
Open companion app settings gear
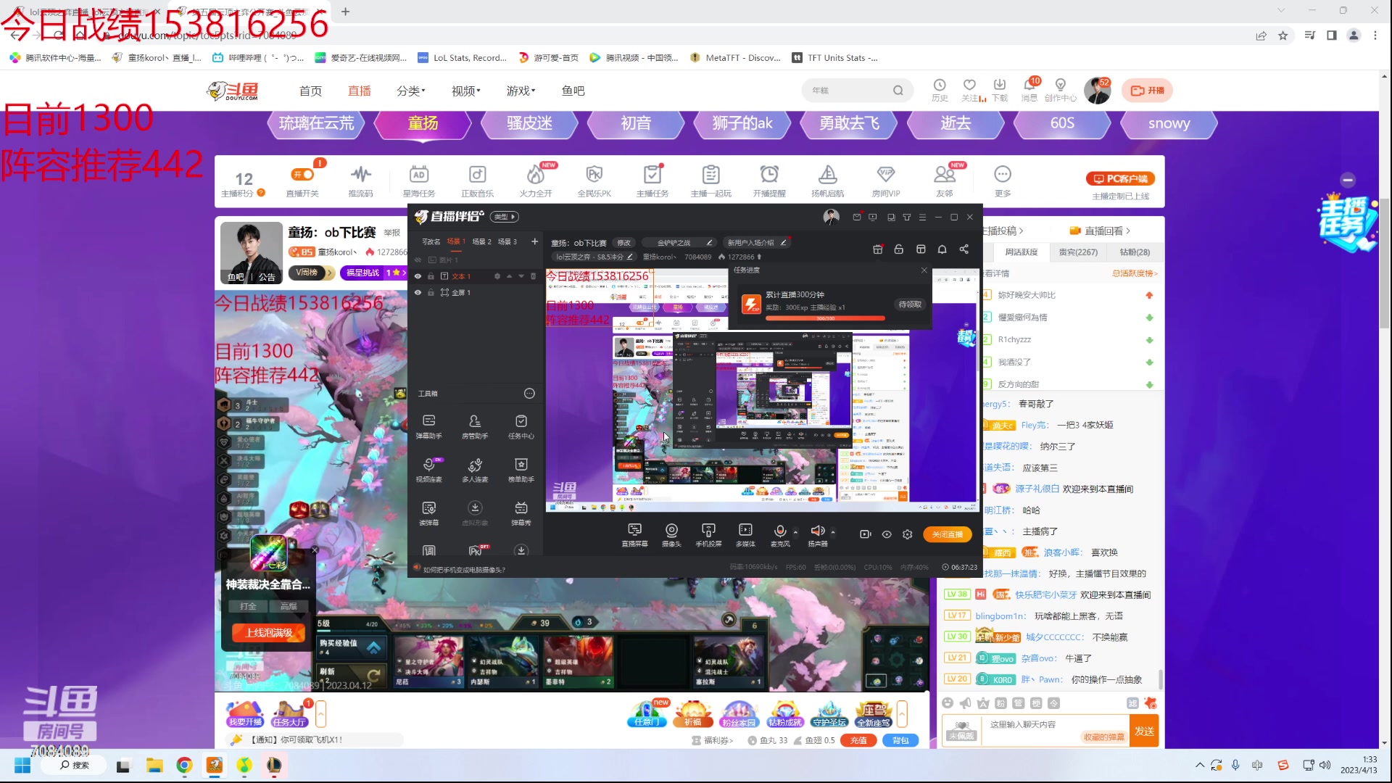click(x=907, y=534)
